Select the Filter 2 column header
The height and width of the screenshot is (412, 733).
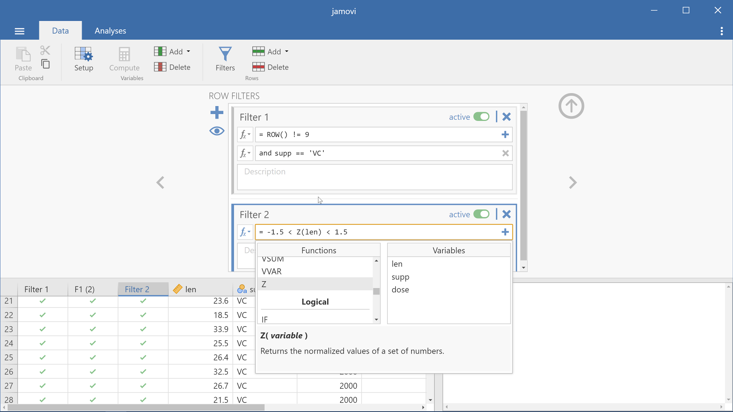[x=143, y=289]
